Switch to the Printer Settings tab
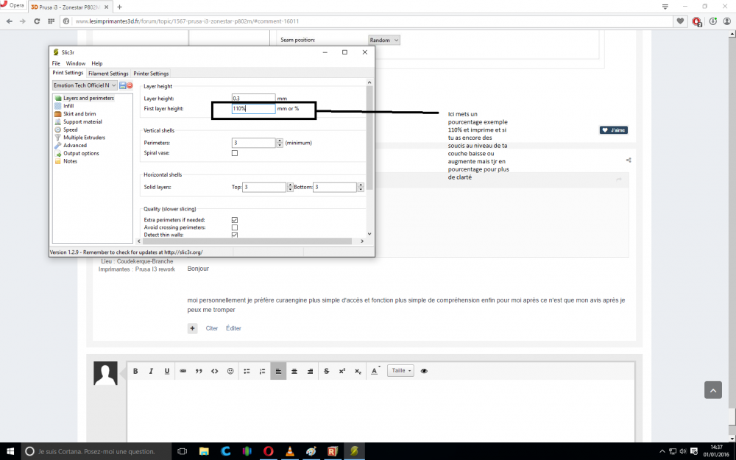Viewport: 736px width, 460px height. tap(151, 74)
